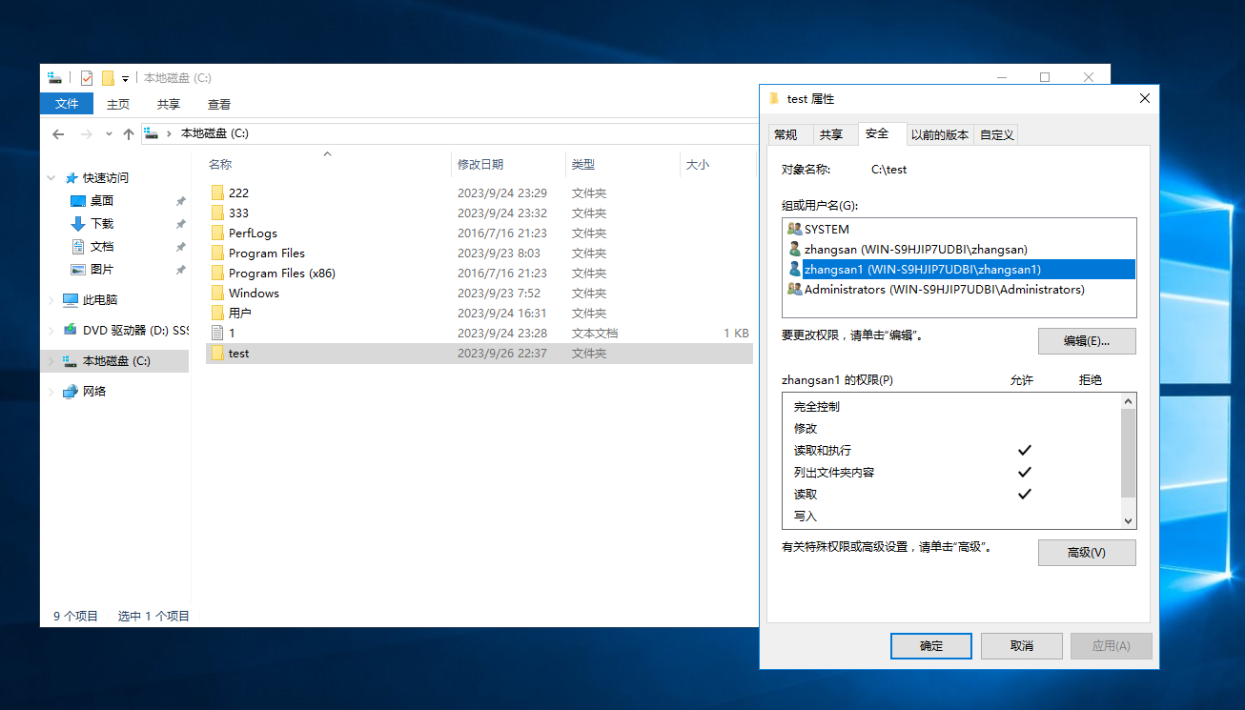Expand the 网络 tree node
This screenshot has width=1245, height=710.
pyautogui.click(x=51, y=392)
